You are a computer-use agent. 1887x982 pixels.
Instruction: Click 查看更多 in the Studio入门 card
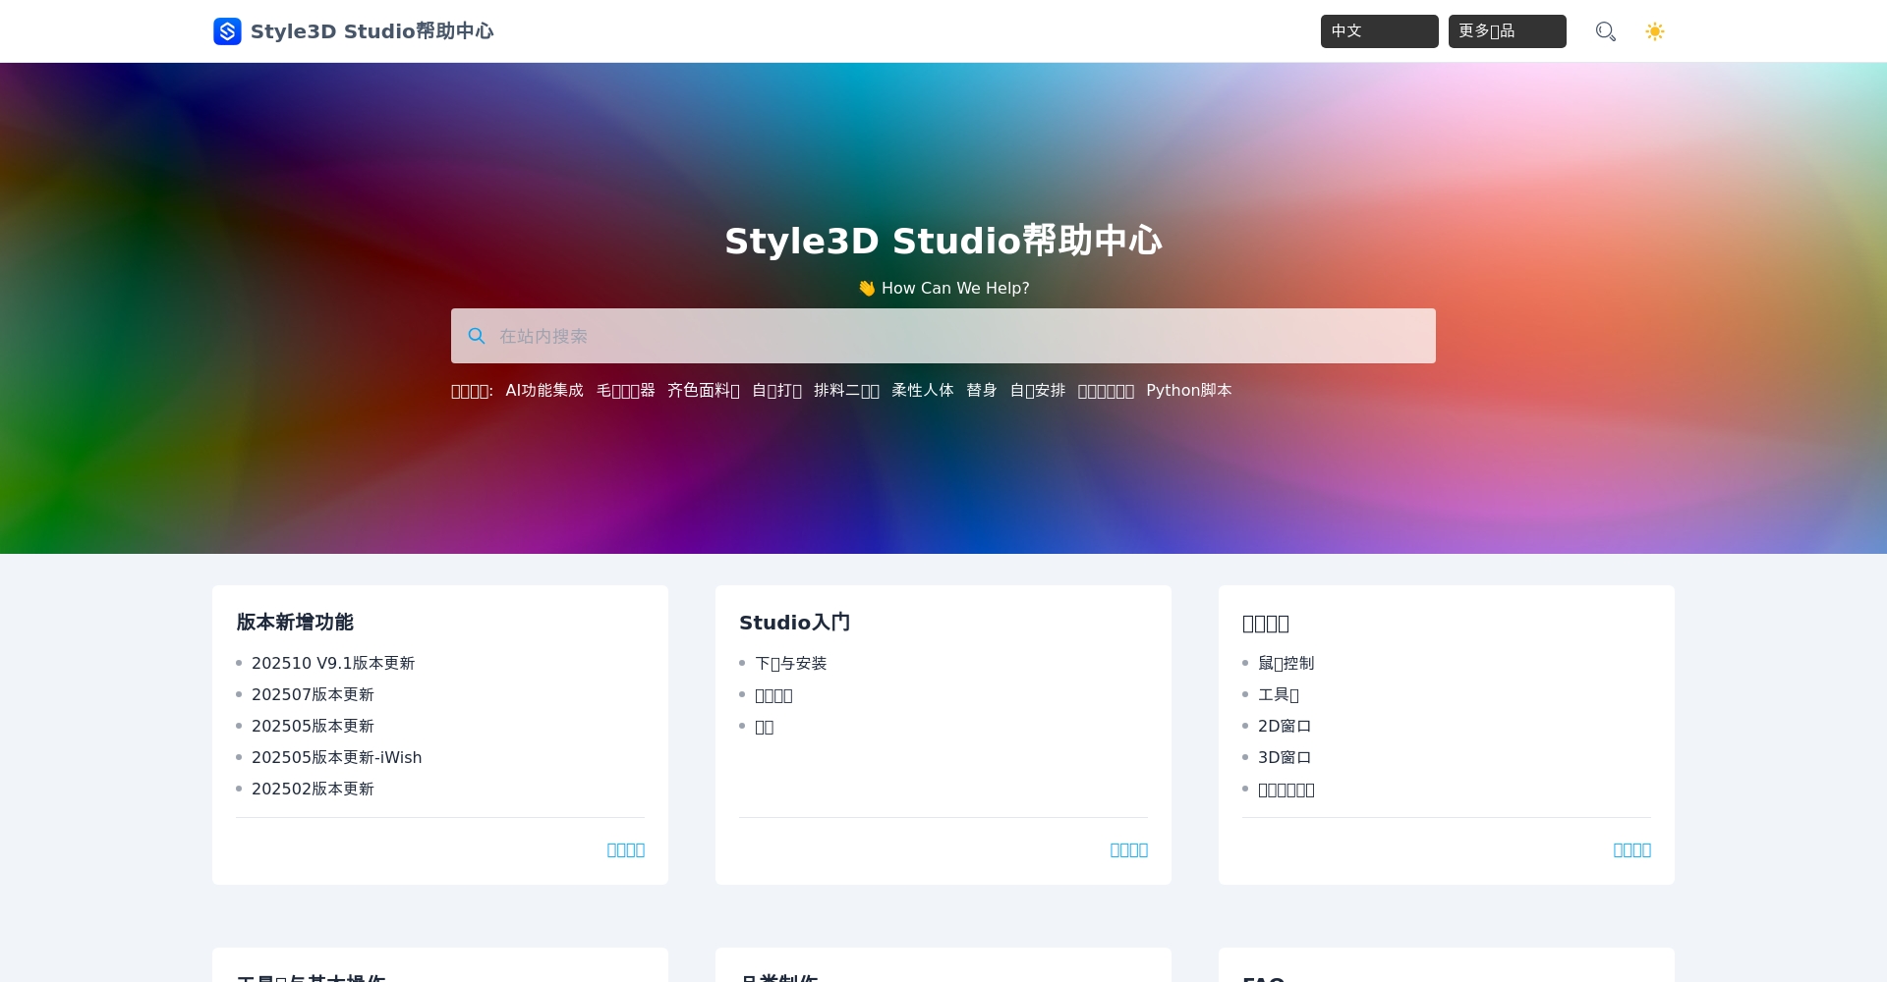pyautogui.click(x=1128, y=849)
